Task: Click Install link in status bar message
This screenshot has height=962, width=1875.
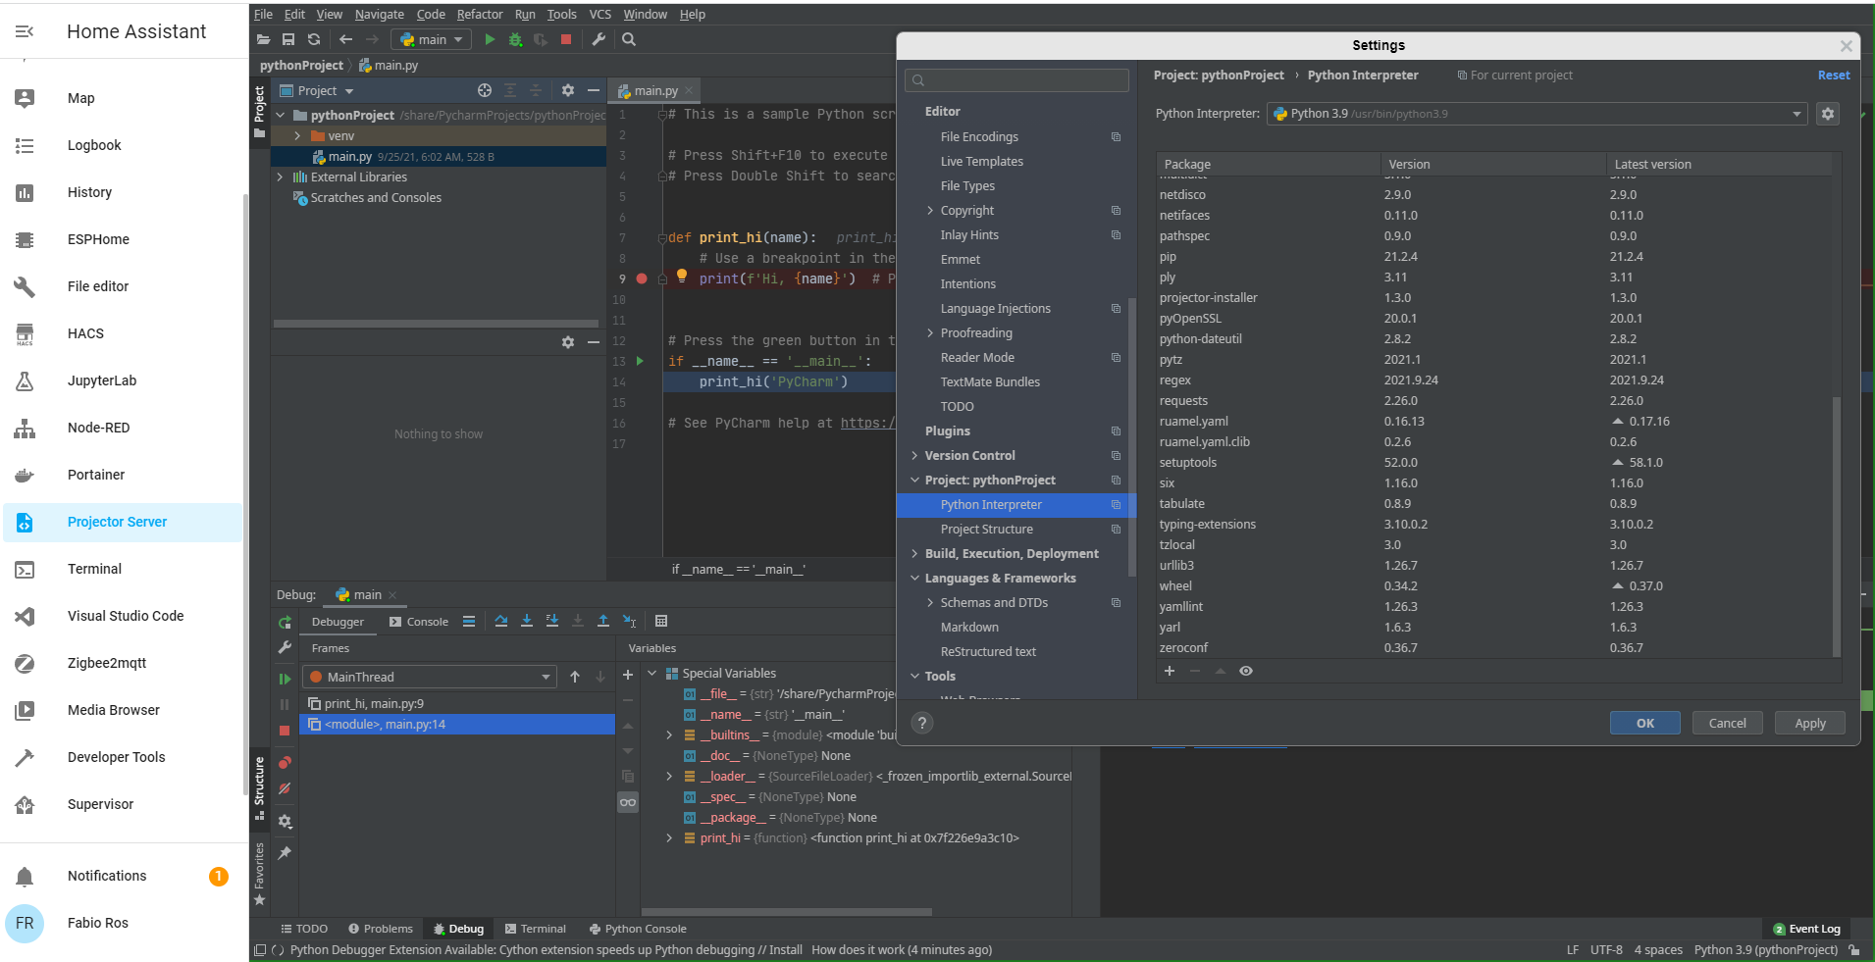Action: pos(785,949)
